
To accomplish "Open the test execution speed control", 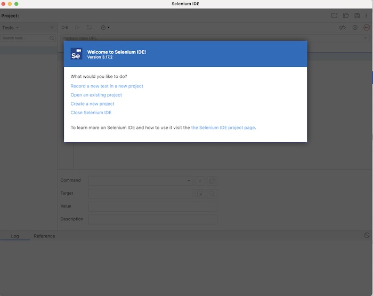I will tap(105, 27).
